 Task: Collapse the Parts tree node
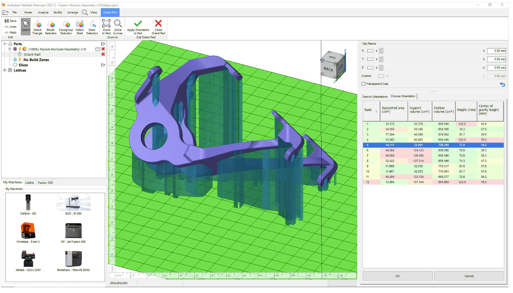coord(5,44)
